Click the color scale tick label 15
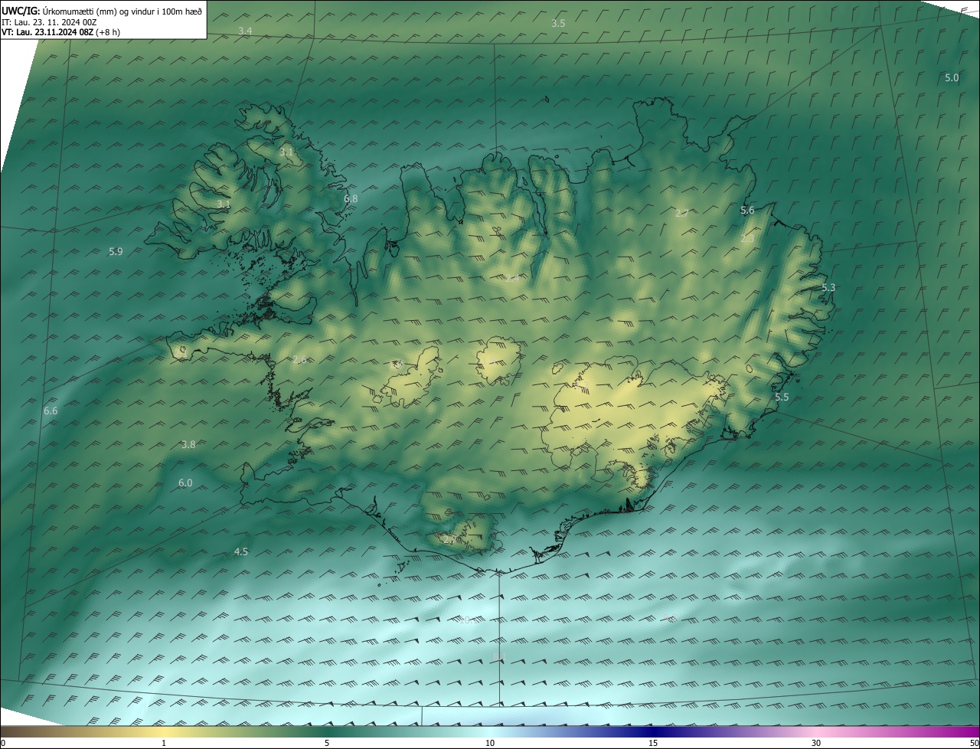The width and height of the screenshot is (980, 749). [x=653, y=744]
